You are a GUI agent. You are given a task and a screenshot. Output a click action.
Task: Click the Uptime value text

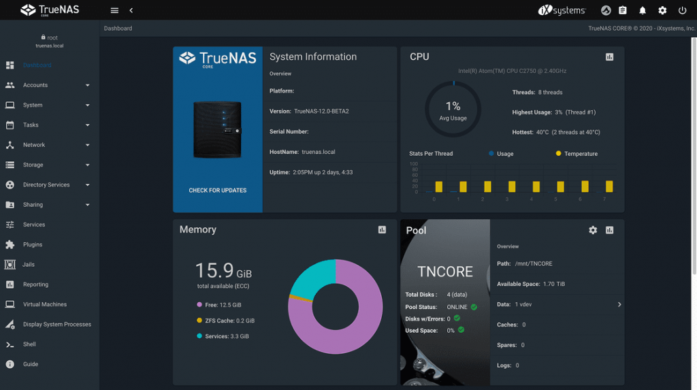click(323, 172)
